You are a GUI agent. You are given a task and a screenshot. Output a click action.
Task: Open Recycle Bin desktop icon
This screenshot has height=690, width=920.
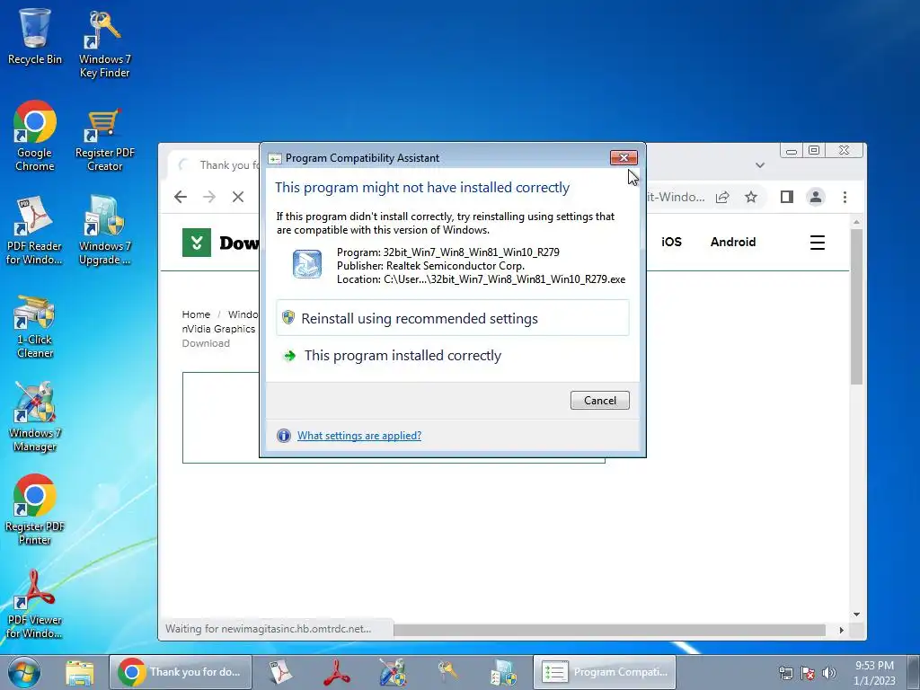click(x=35, y=35)
